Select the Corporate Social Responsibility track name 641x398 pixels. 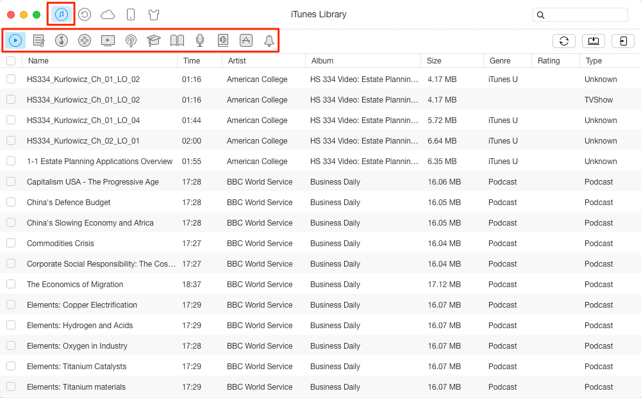101,264
